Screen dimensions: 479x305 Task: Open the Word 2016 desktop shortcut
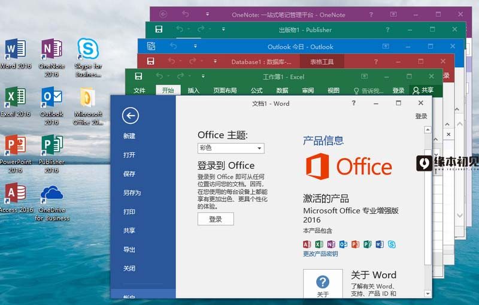tap(16, 53)
